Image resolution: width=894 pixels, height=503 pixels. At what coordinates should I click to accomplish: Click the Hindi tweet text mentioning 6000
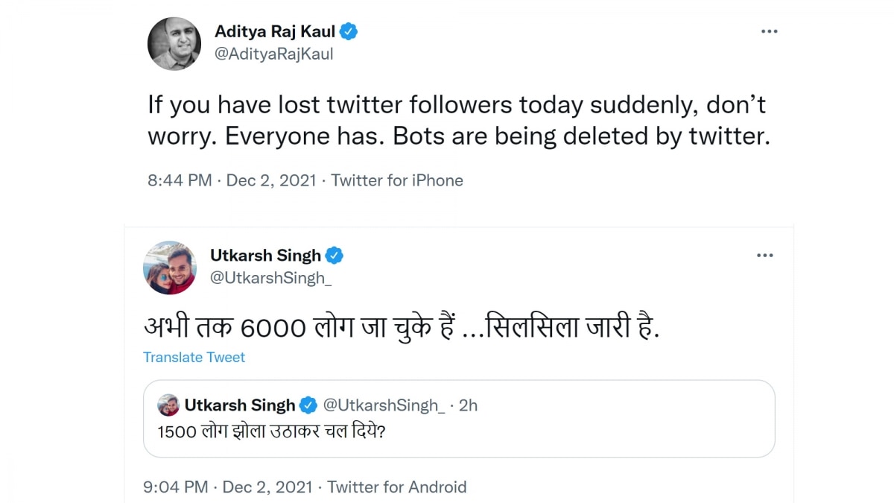pos(402,327)
